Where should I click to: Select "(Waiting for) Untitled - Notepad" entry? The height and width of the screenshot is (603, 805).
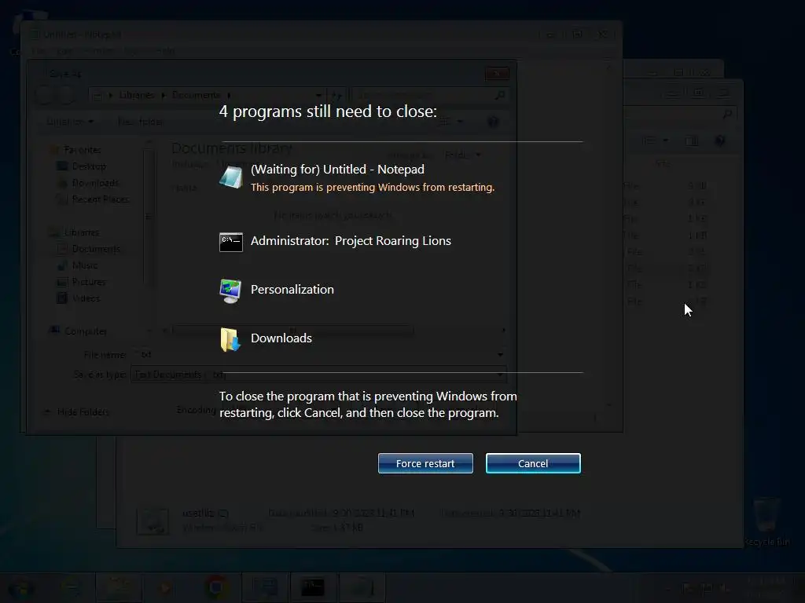[337, 170]
